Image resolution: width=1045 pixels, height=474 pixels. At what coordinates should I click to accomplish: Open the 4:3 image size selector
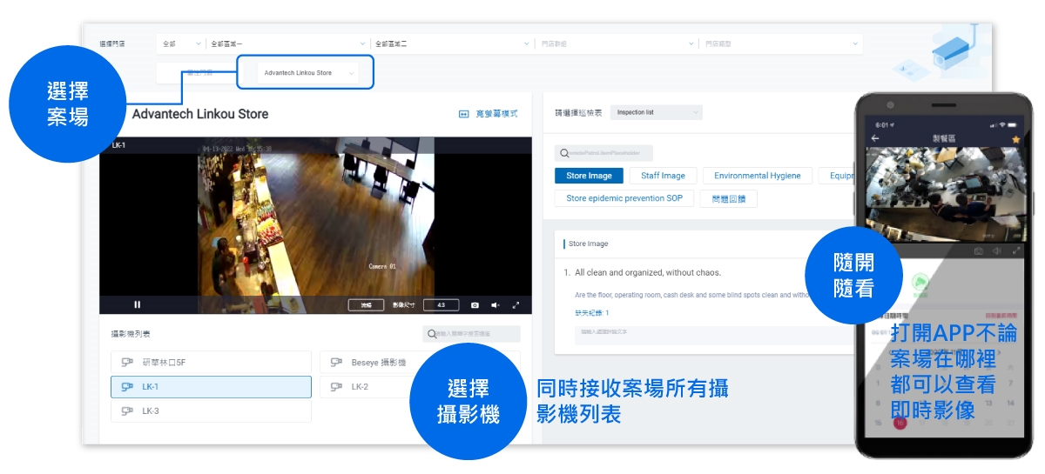coord(441,305)
